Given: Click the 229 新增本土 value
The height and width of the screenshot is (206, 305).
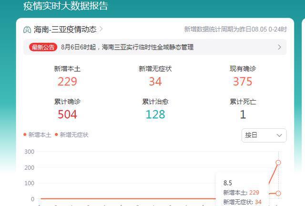Looking at the screenshot, I should tap(67, 82).
